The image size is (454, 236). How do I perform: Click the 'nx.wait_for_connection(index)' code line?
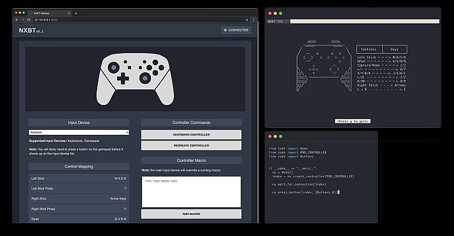tap(299, 184)
